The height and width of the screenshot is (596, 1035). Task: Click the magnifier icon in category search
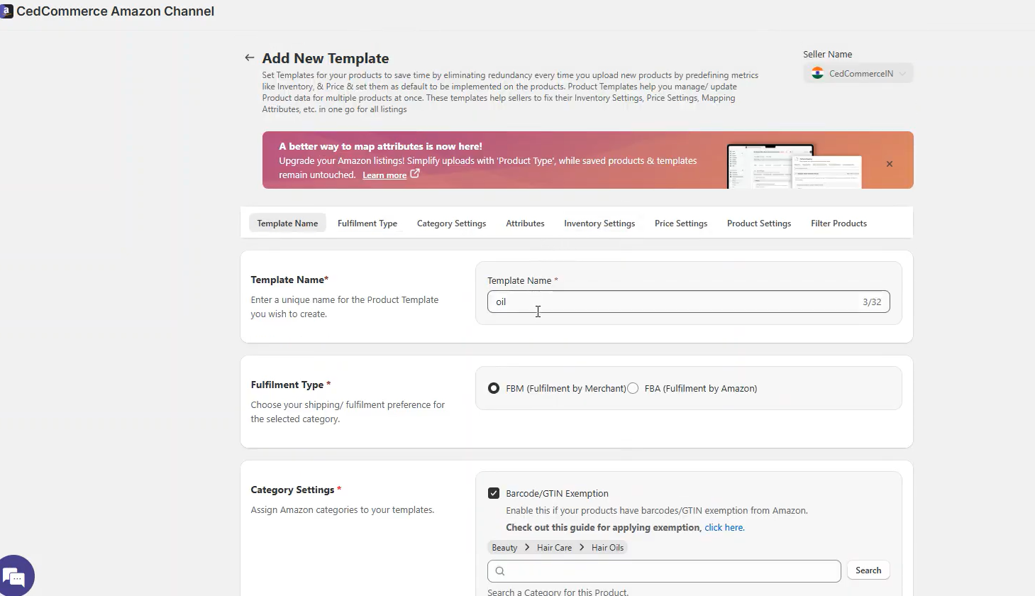[x=500, y=570]
